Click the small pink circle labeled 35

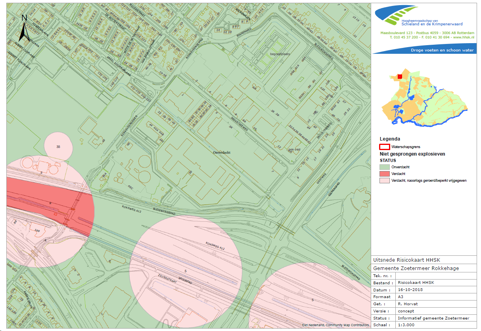coord(59,146)
